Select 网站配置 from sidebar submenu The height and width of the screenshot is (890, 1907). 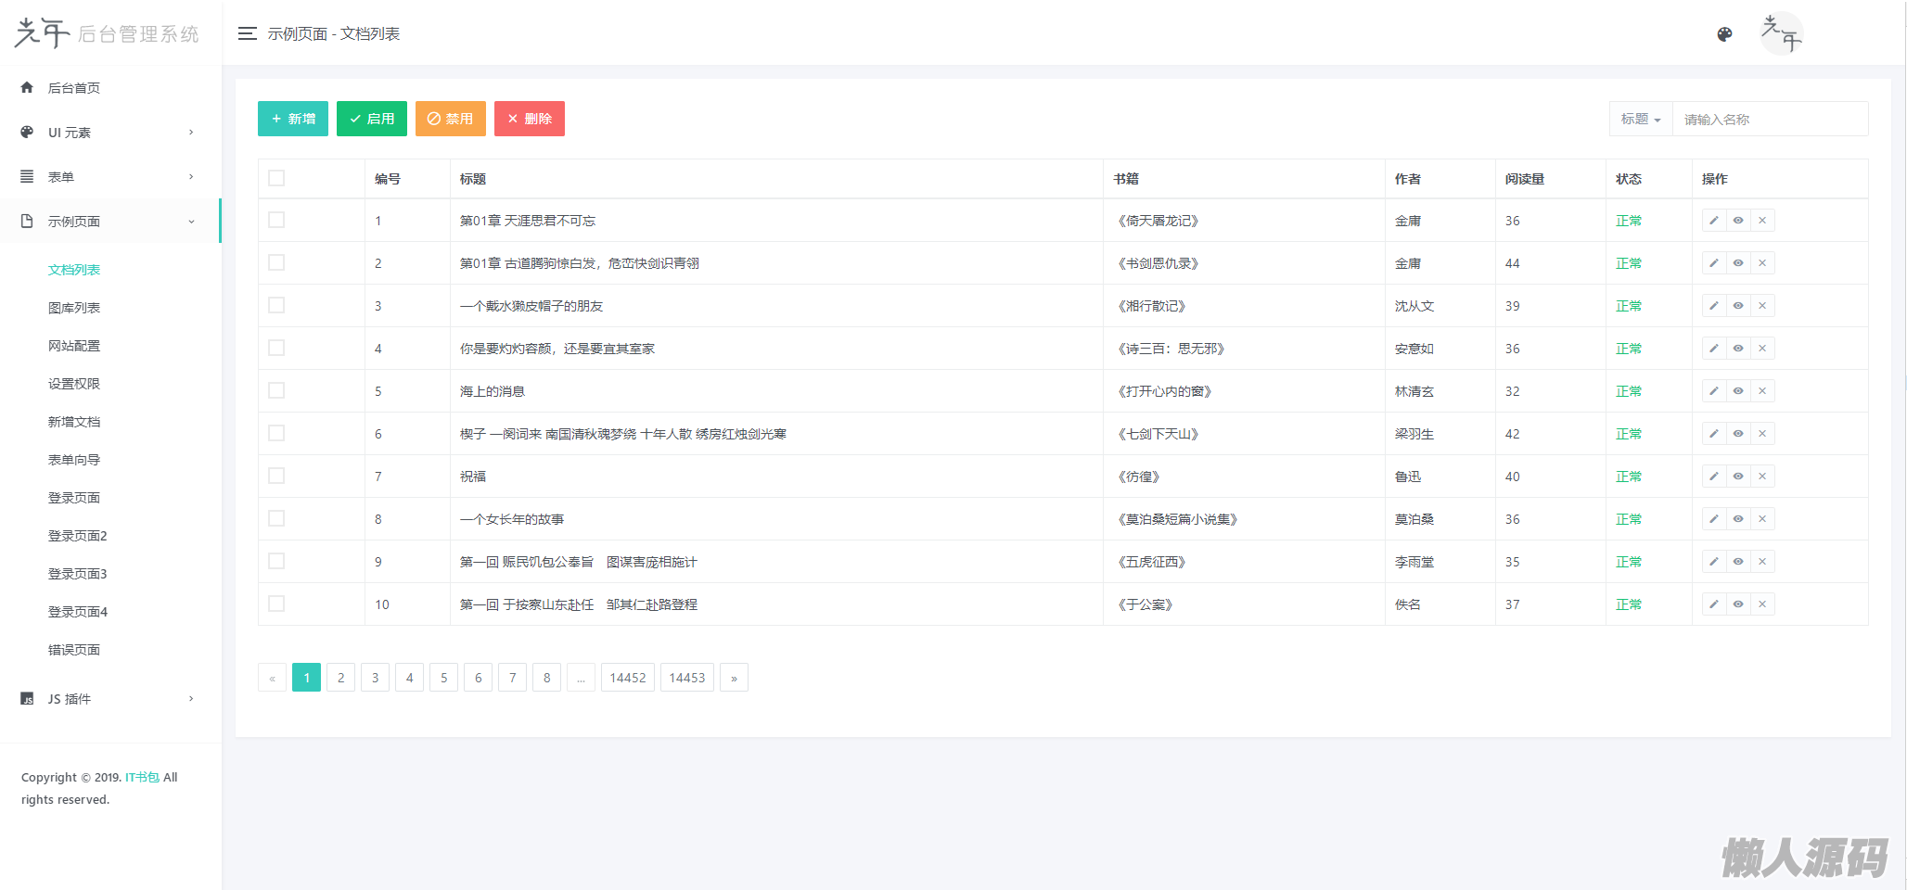(x=74, y=346)
